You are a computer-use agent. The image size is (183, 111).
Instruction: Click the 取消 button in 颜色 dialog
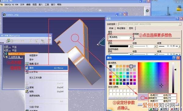point(174,109)
